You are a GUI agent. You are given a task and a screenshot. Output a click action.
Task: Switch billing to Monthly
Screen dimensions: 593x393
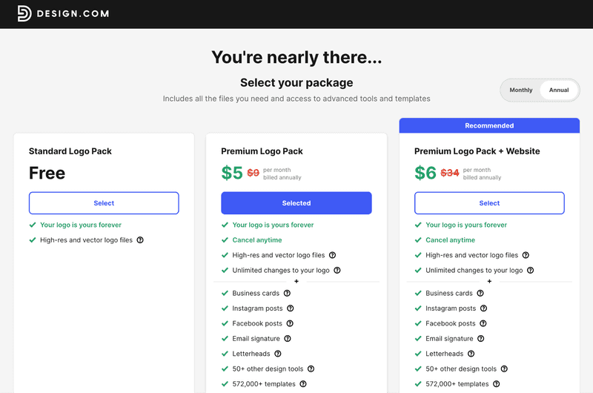[x=520, y=90]
